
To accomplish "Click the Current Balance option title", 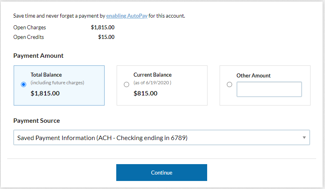I will (152, 75).
